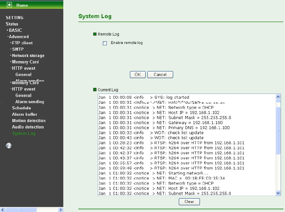Click log scrollbar down arrow
Screen dimensions: 285x212
[x=278, y=193]
